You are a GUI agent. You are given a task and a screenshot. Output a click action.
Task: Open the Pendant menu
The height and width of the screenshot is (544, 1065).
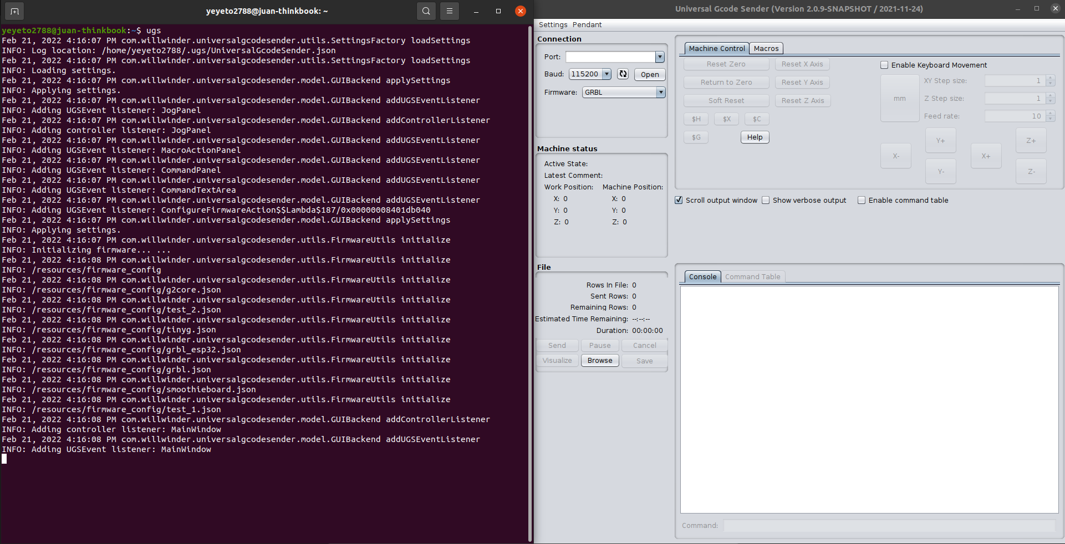coord(587,25)
